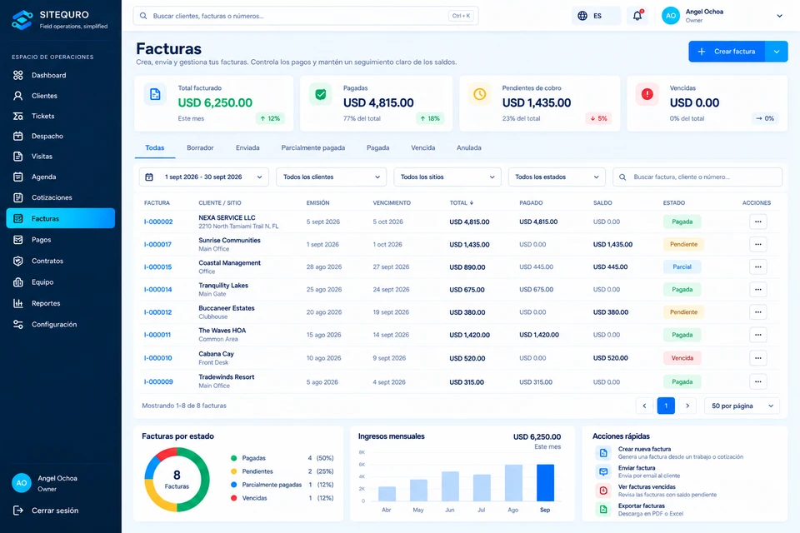The image size is (800, 533).
Task: Open invoice I-000012 link
Action: point(157,312)
